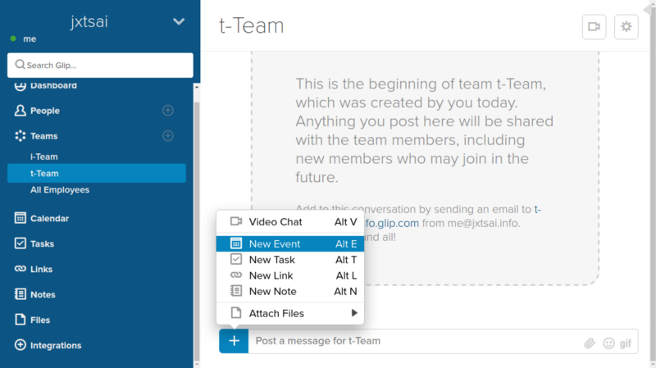
Task: Click the blue plus button beside message box
Action: [234, 341]
